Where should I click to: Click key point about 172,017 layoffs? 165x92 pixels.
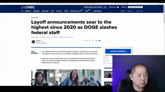tap(70, 53)
